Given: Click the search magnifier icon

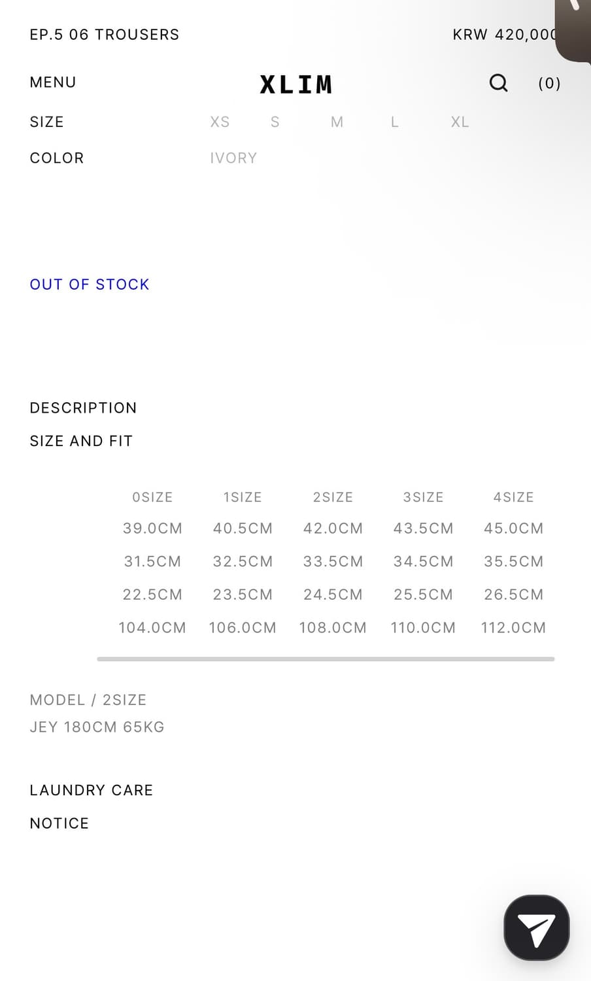Looking at the screenshot, I should (x=498, y=83).
